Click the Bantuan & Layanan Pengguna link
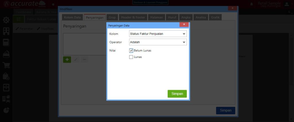 click(151, 2)
